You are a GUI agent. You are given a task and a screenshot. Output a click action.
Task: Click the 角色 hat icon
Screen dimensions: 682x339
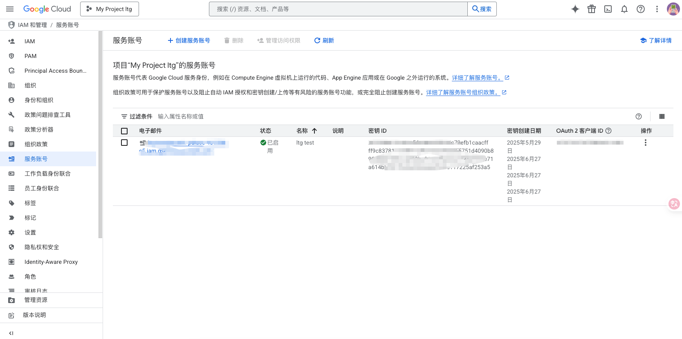coord(11,277)
